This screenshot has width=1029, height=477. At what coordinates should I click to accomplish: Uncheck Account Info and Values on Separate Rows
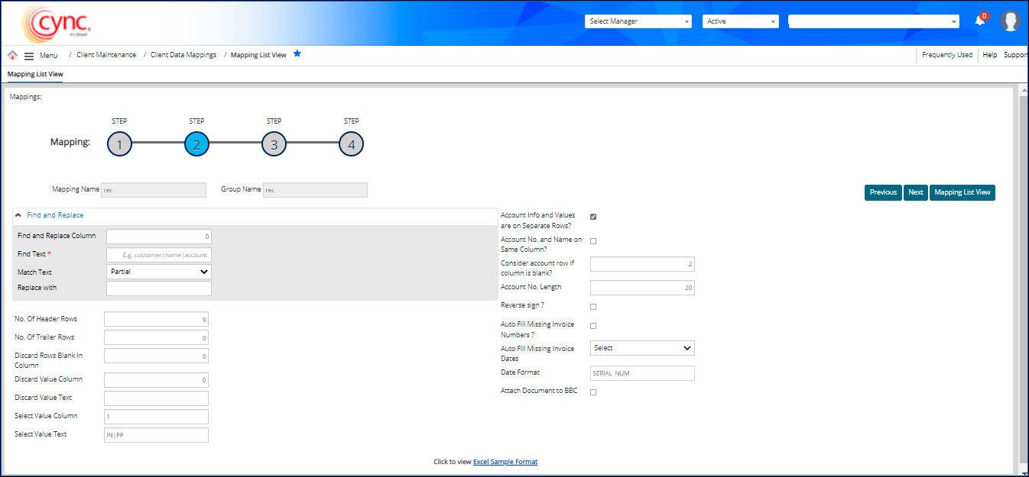pos(593,217)
